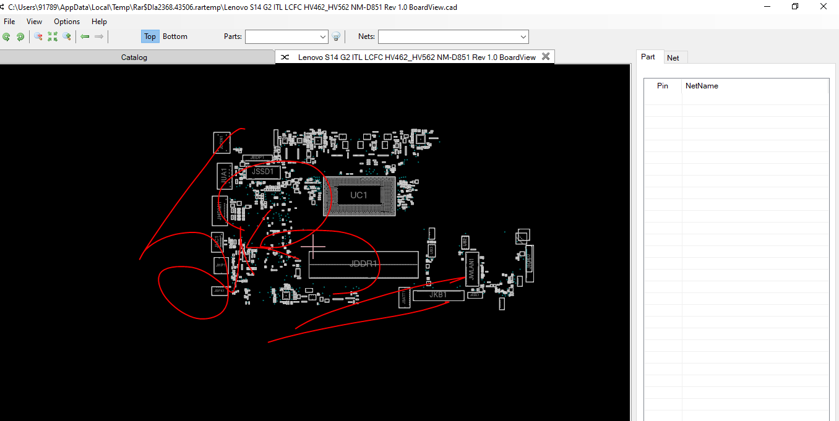Go back with the green left arrow

click(85, 37)
